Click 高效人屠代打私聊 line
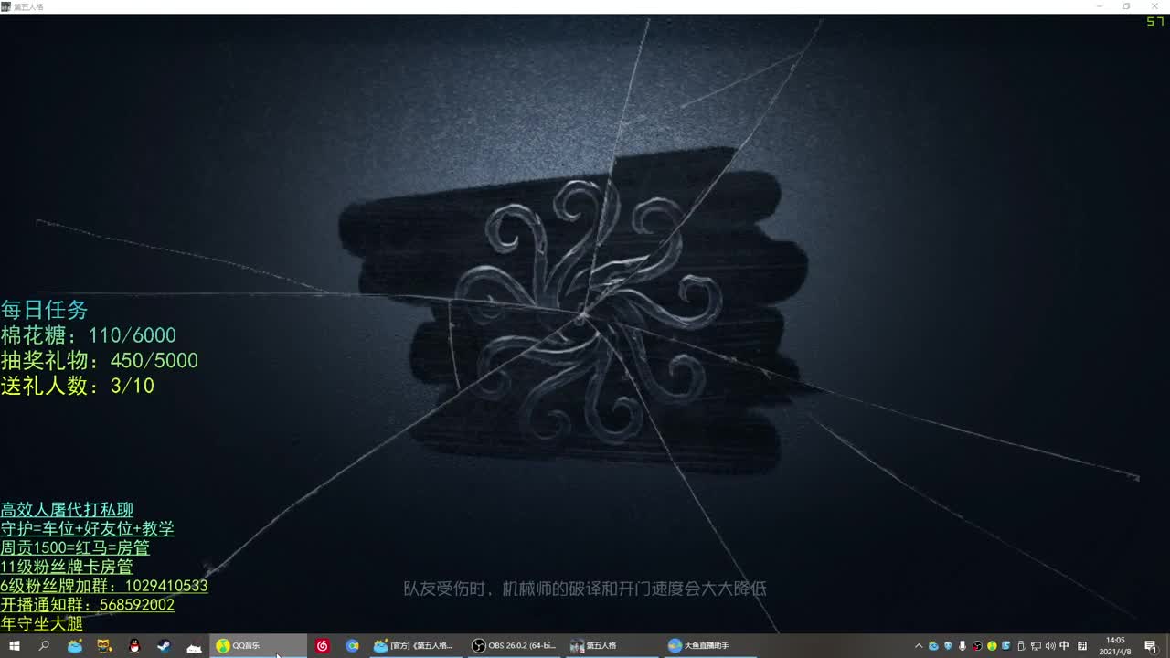Image resolution: width=1170 pixels, height=658 pixels. [x=67, y=510]
